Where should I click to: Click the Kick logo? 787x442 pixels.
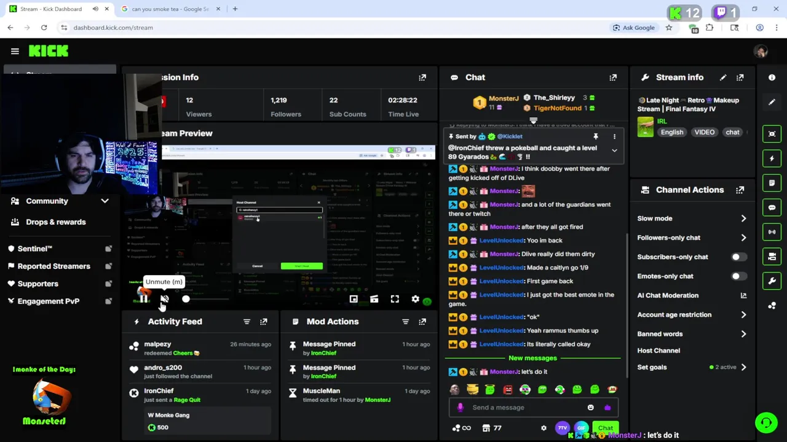coord(49,51)
